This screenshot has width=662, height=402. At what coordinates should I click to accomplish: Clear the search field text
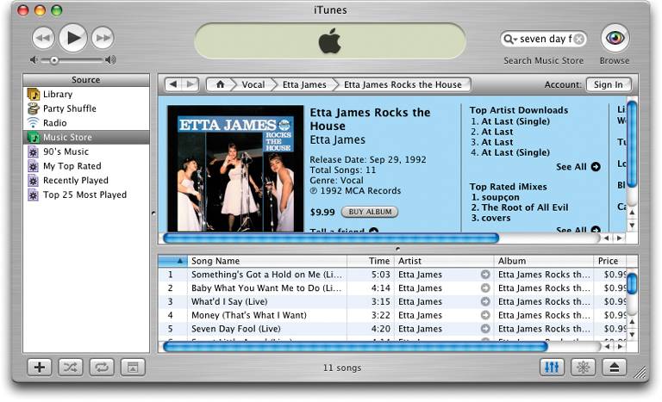coord(579,39)
